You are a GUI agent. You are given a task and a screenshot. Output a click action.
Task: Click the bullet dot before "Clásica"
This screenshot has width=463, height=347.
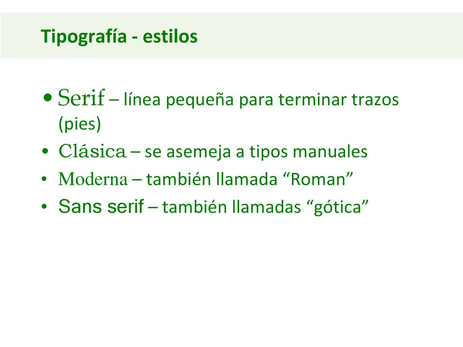tap(45, 152)
